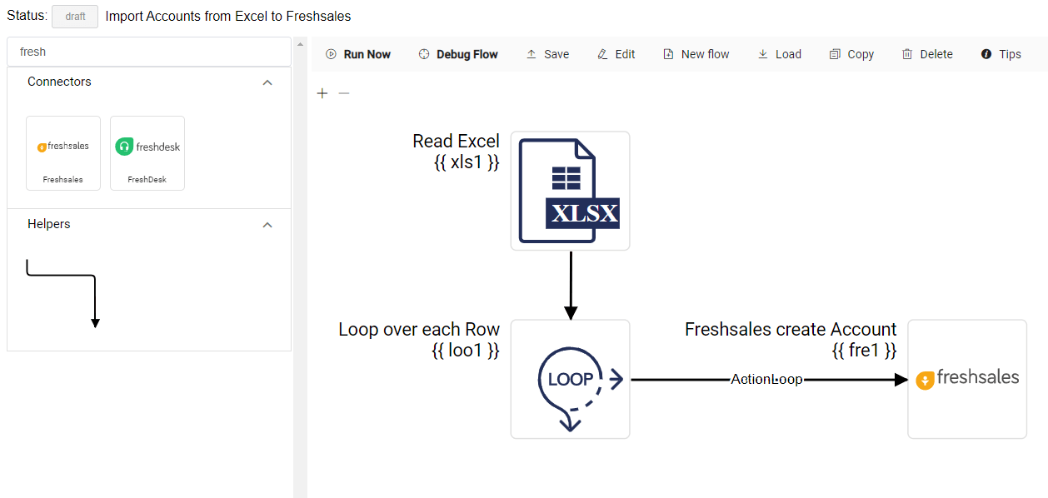Click the flow title Import Accounts text
Image resolution: width=1048 pixels, height=498 pixels.
tap(228, 16)
